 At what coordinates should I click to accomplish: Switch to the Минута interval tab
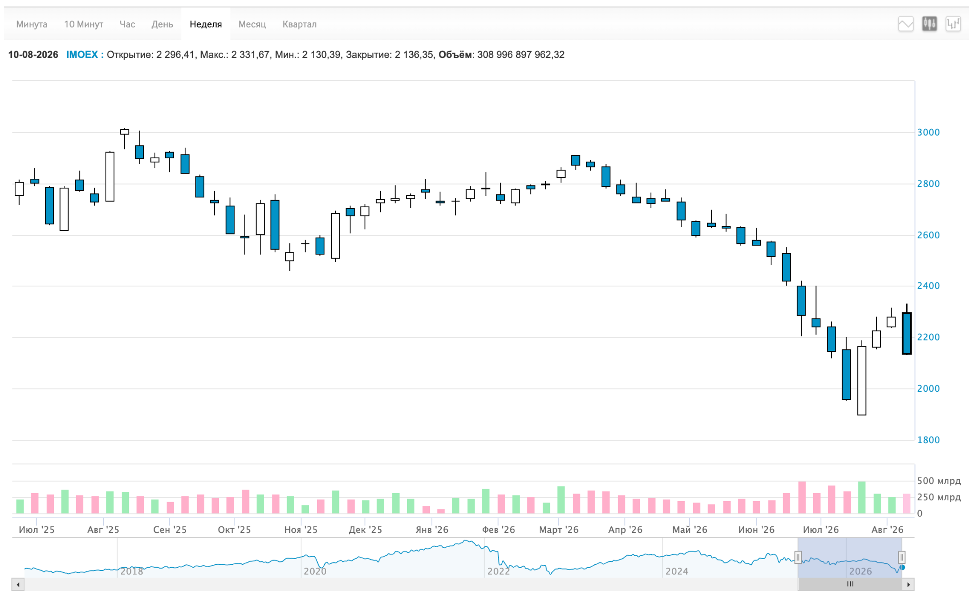pos(31,24)
